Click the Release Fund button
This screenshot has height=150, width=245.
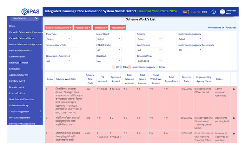coord(83,28)
